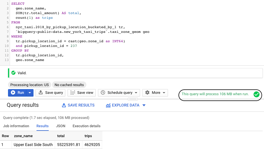This screenshot has height=149, width=264.
Task: Click the play icon on Run
Action: pyautogui.click(x=13, y=93)
